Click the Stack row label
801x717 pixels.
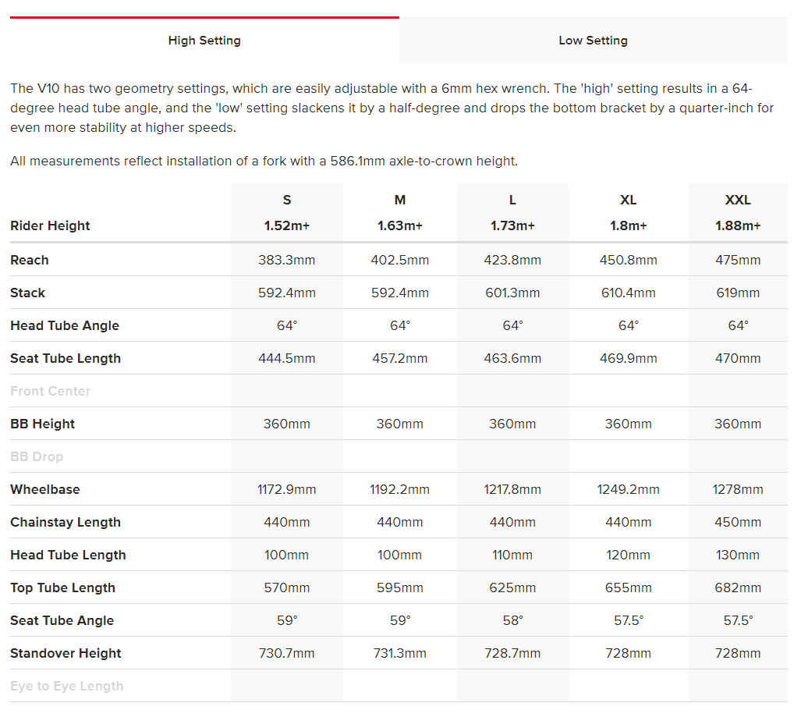pyautogui.click(x=28, y=293)
